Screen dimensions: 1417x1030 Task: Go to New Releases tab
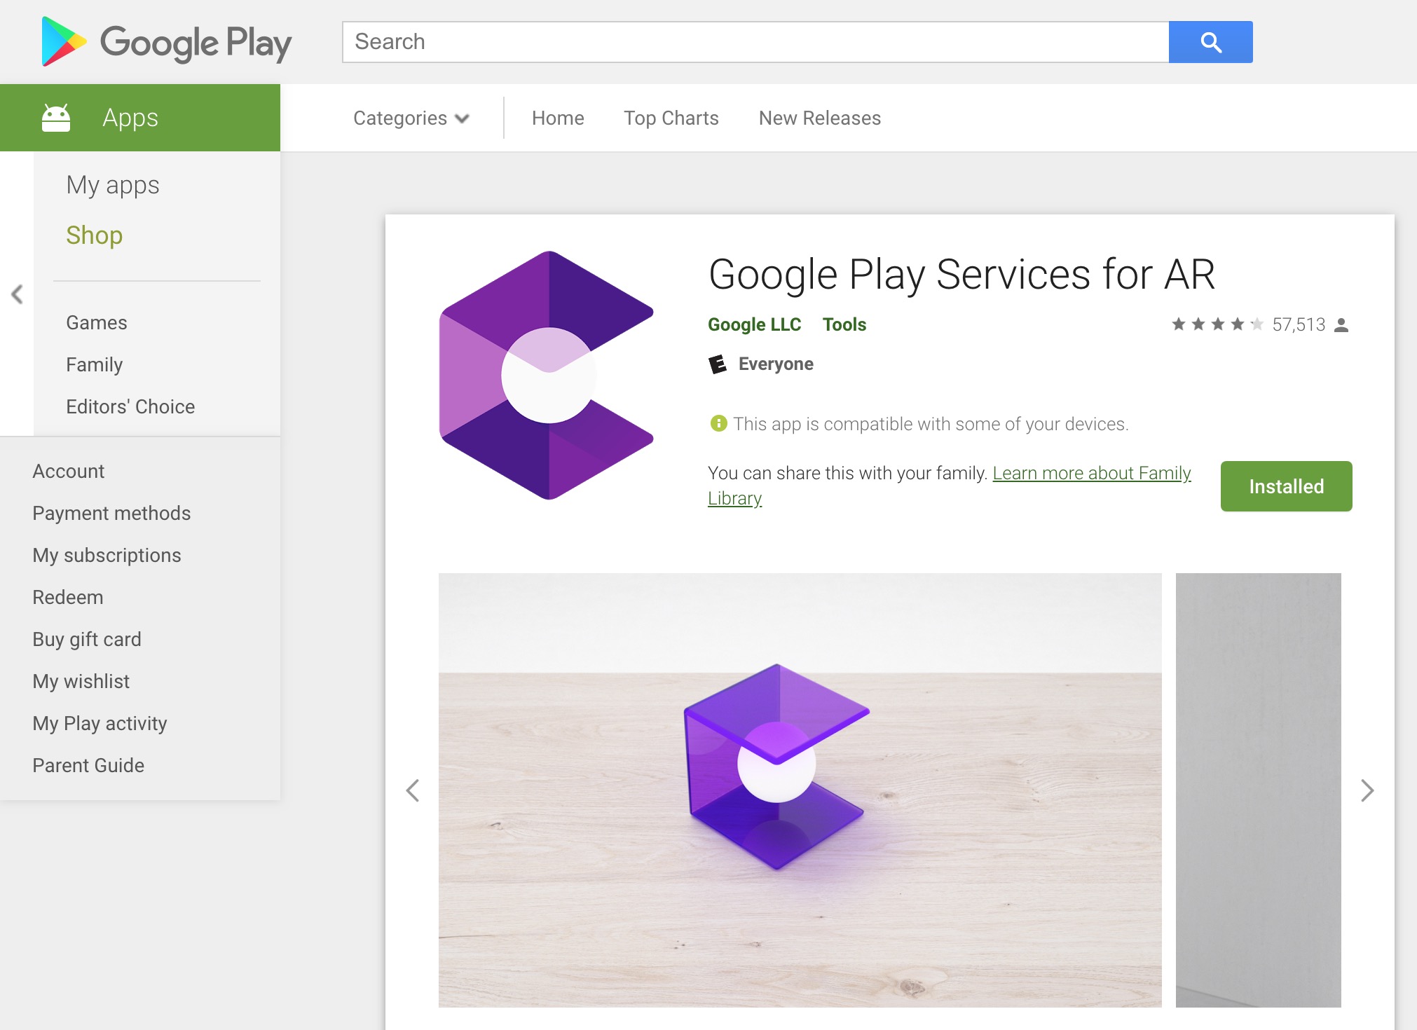coord(819,118)
